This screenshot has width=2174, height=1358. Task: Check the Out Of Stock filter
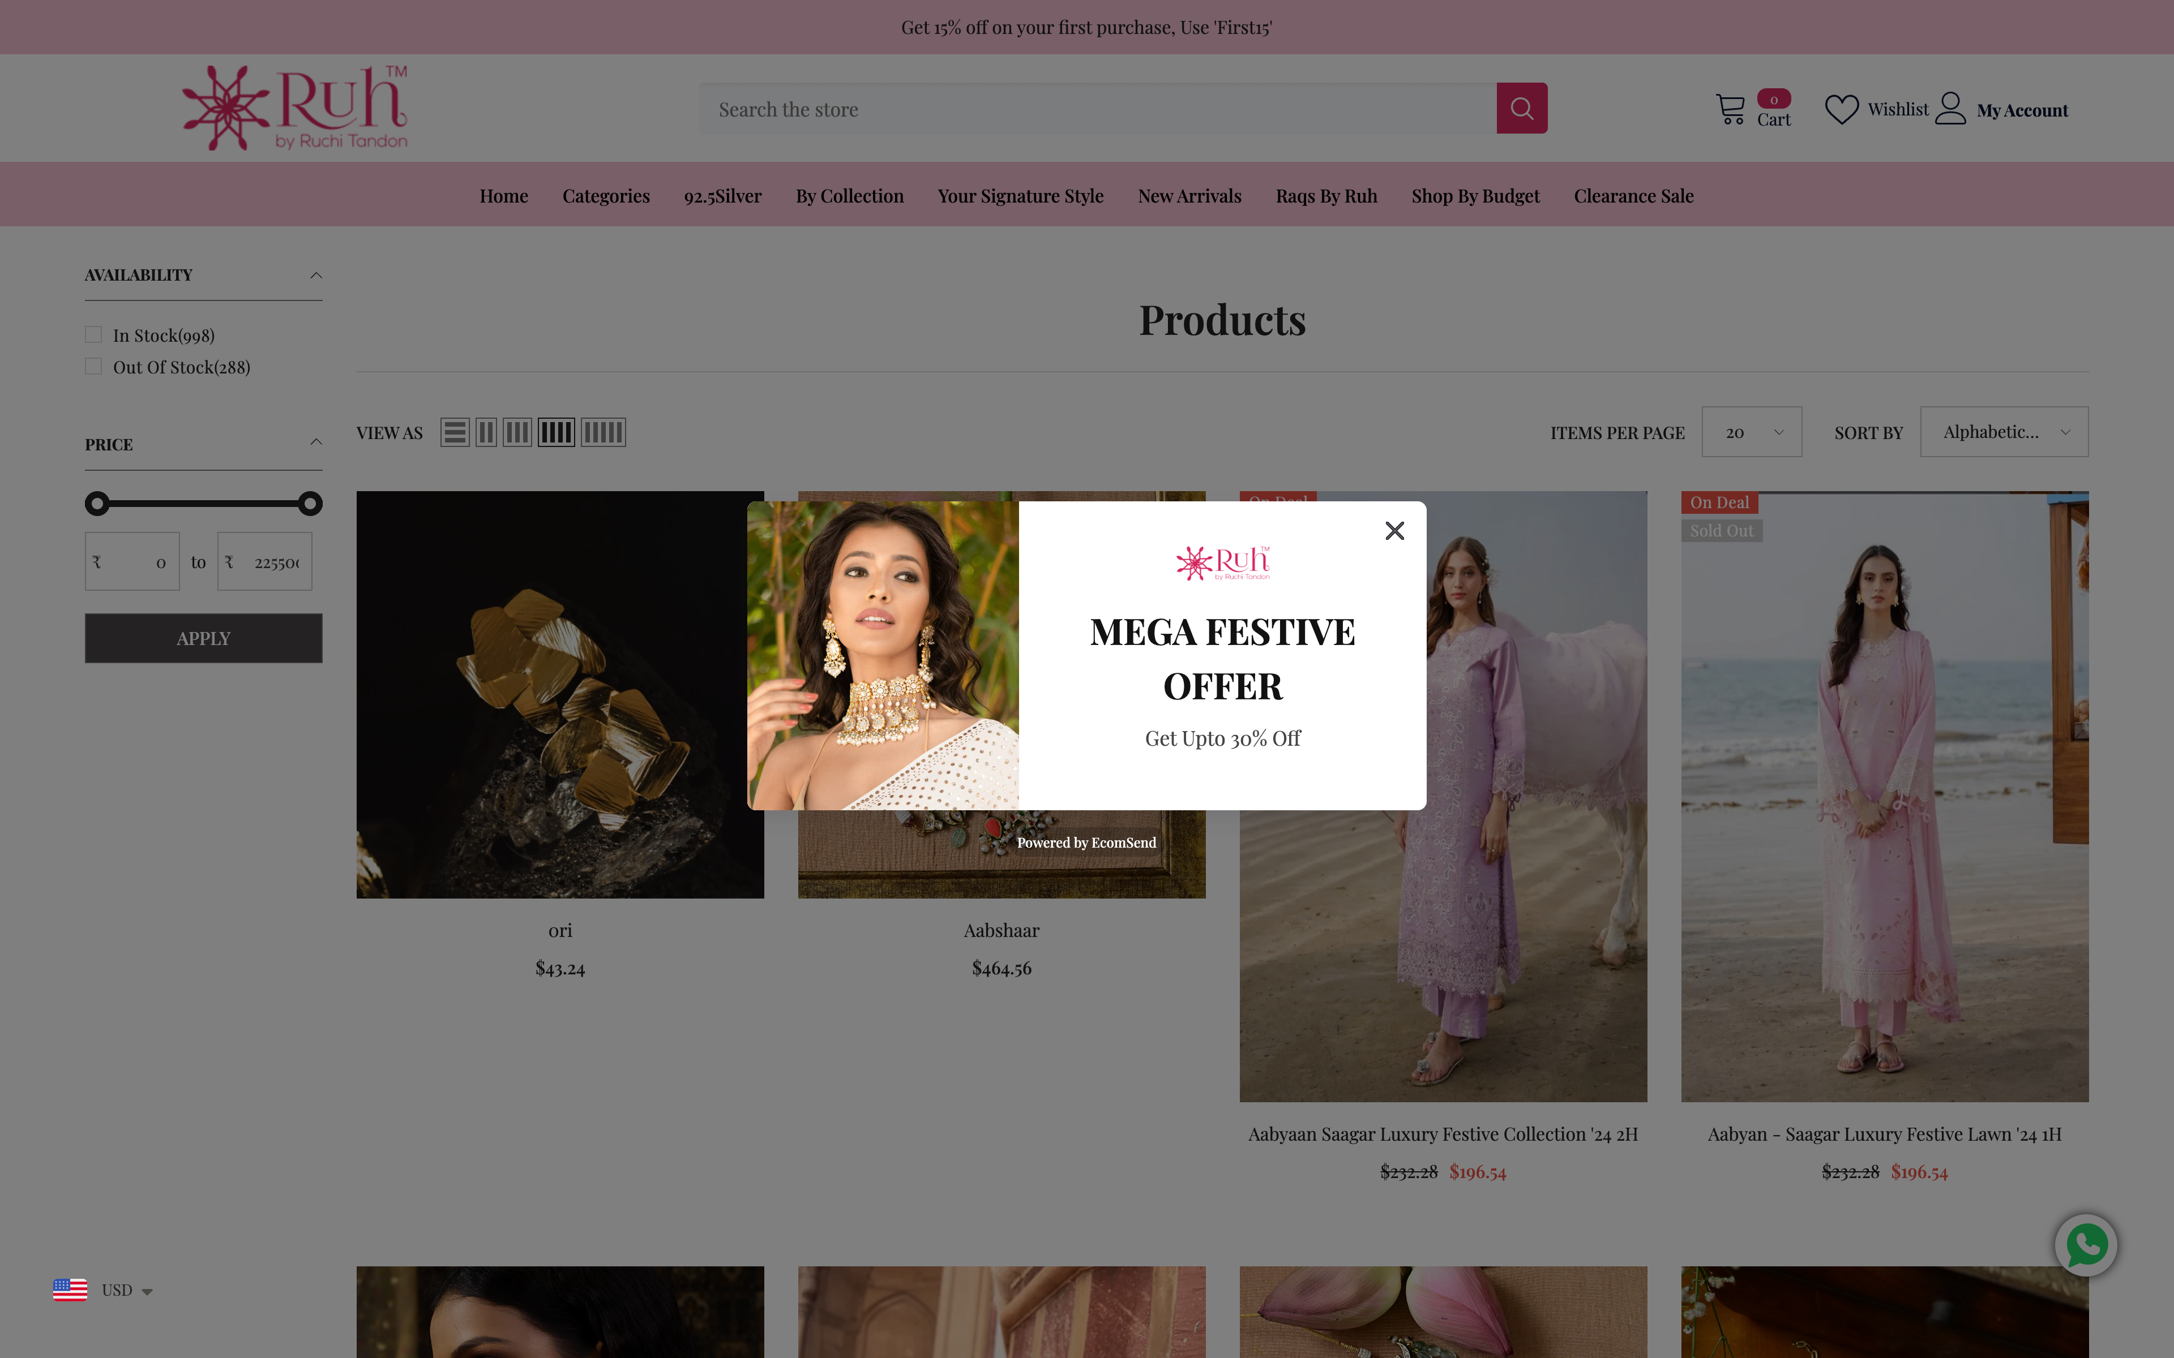click(x=93, y=367)
